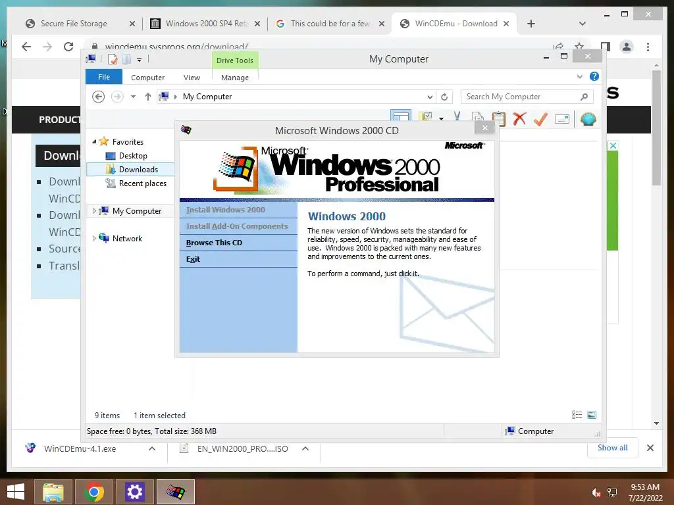
Task: Click Windows Start button on taskbar
Action: coord(16,492)
